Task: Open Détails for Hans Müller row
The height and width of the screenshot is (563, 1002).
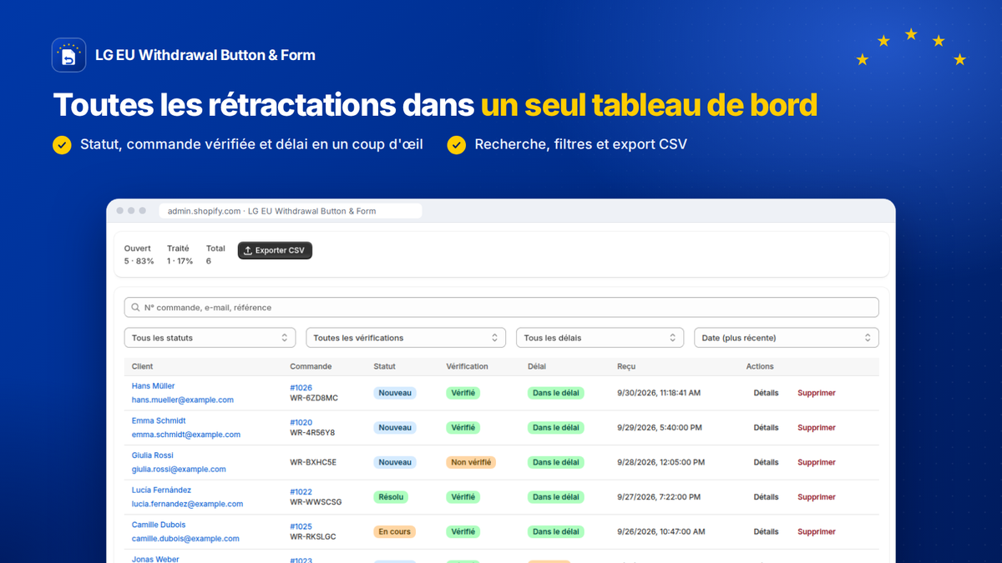Action: pyautogui.click(x=766, y=393)
